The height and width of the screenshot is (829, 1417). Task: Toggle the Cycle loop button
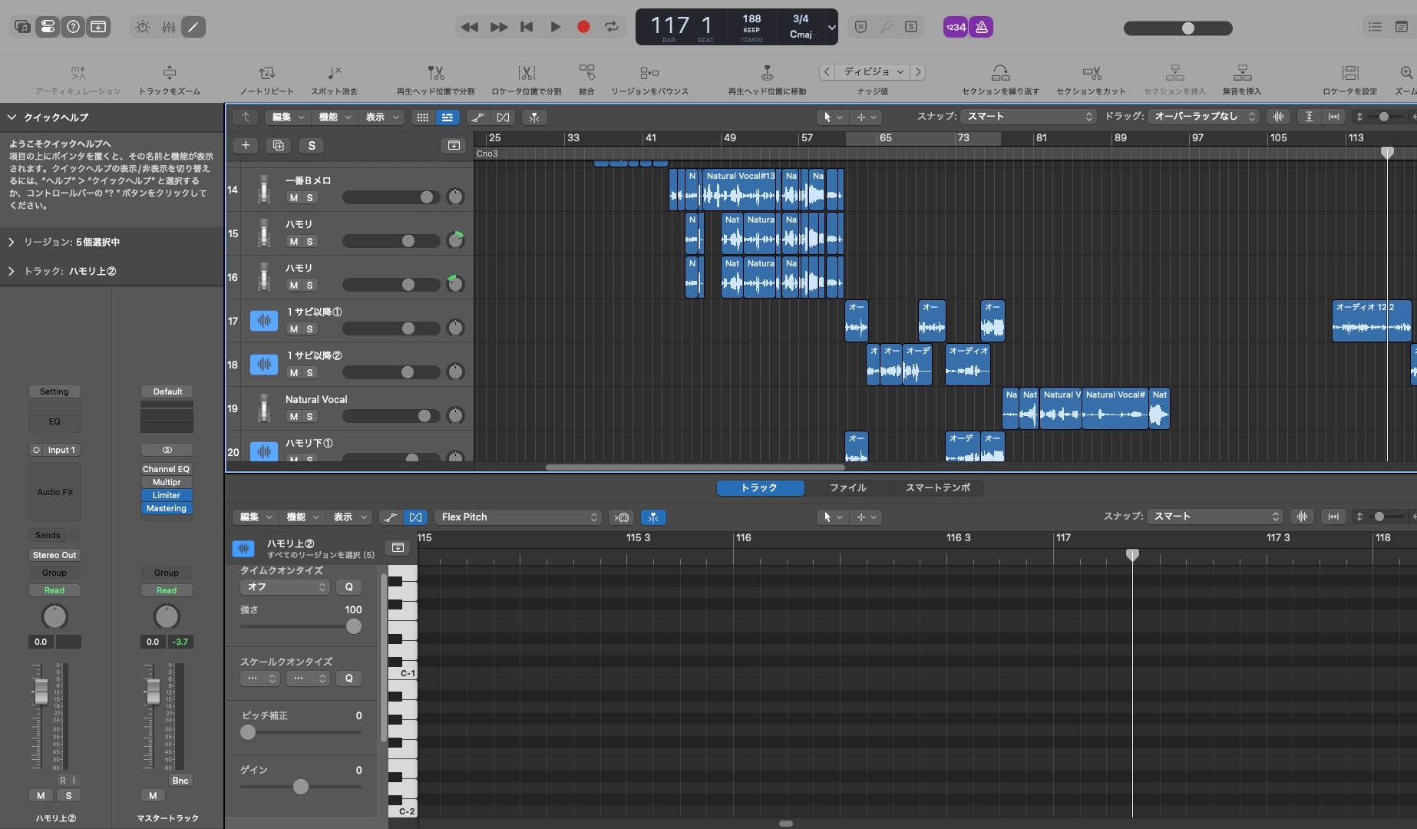pos(612,27)
